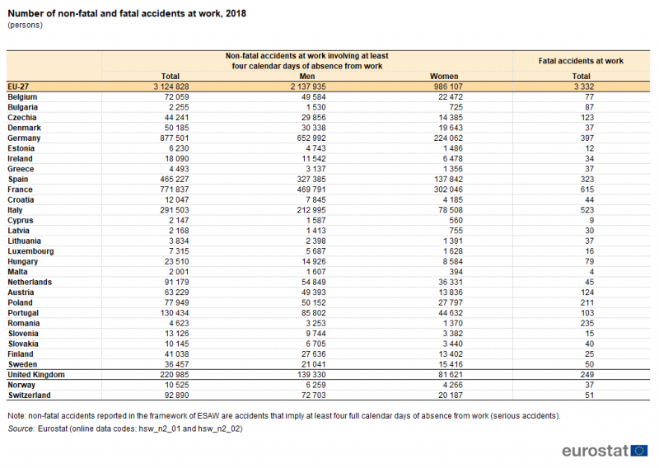Viewport: 659px width, 468px height.
Task: Click the EU flag icon beside eurostat
Action: click(x=639, y=450)
